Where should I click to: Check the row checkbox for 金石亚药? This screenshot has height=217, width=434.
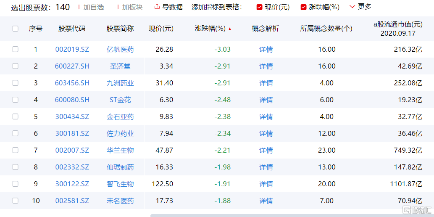coord(15,116)
